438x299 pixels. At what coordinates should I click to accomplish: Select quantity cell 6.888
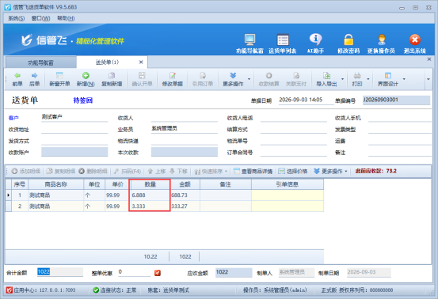150,195
